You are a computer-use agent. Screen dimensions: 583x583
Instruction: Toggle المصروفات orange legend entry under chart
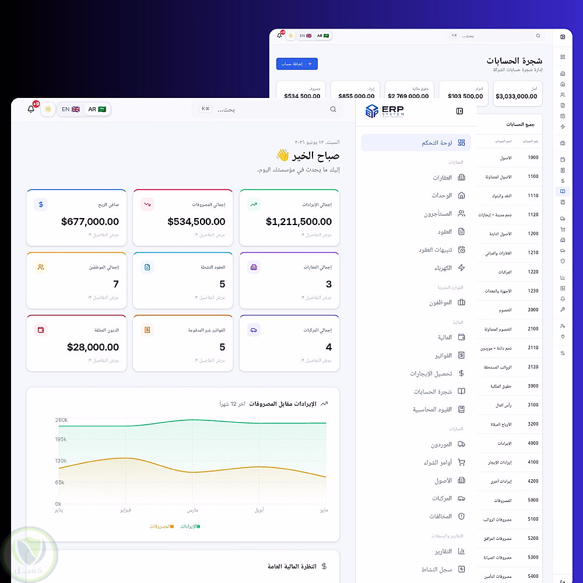click(161, 526)
